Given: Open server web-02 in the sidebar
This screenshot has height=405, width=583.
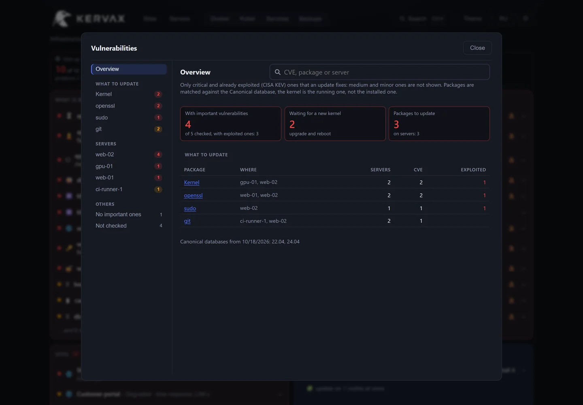Looking at the screenshot, I should [129, 154].
